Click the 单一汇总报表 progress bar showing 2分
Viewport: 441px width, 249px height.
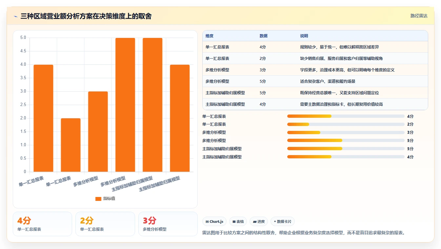pos(346,124)
